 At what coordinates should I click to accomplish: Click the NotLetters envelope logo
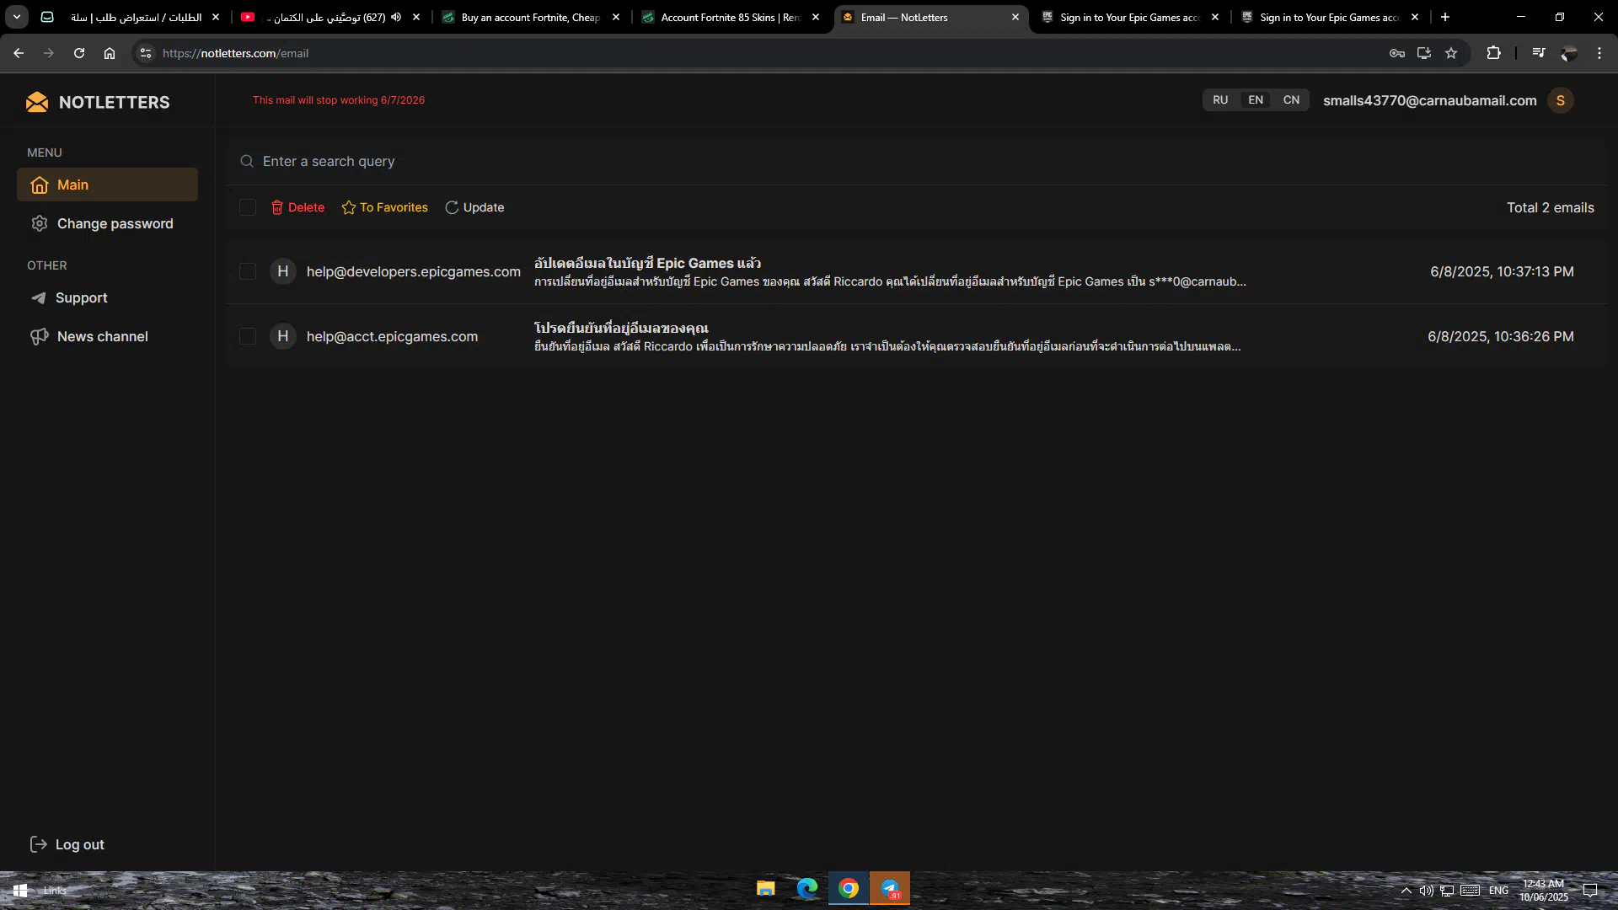(37, 102)
